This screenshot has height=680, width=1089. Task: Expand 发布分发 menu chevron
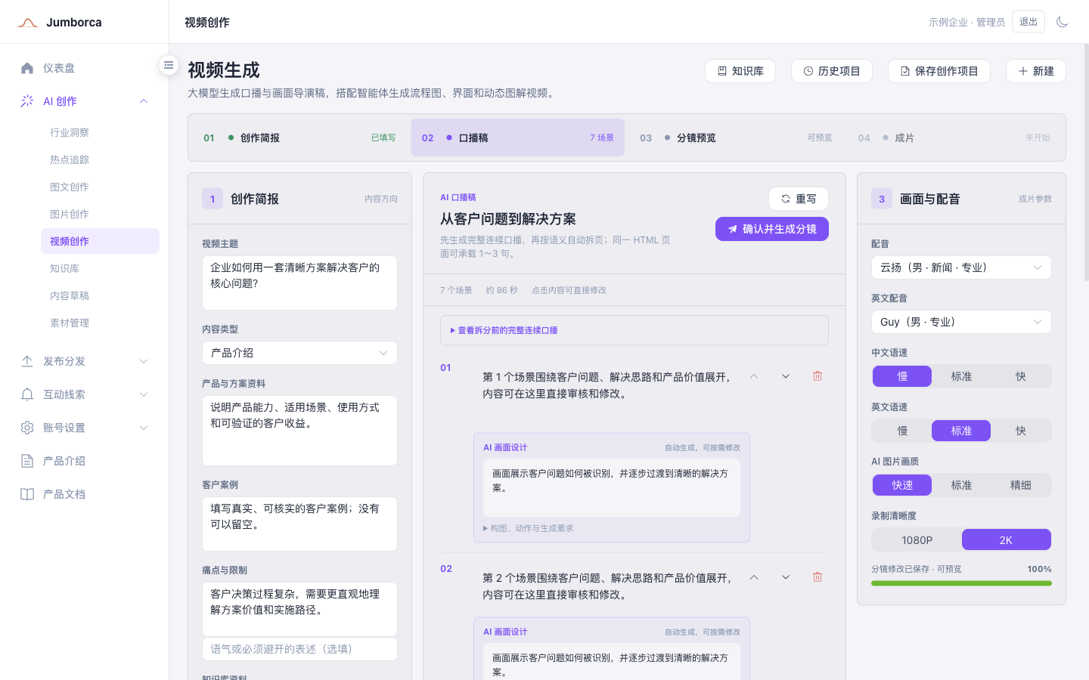[x=144, y=361]
